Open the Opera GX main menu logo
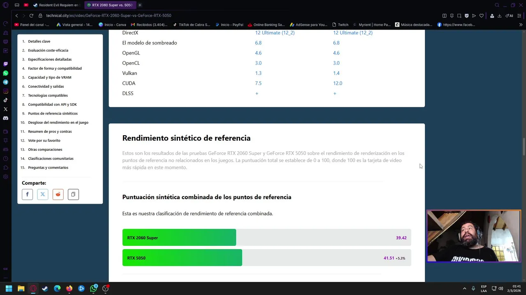This screenshot has width=526, height=295. click(x=5, y=5)
